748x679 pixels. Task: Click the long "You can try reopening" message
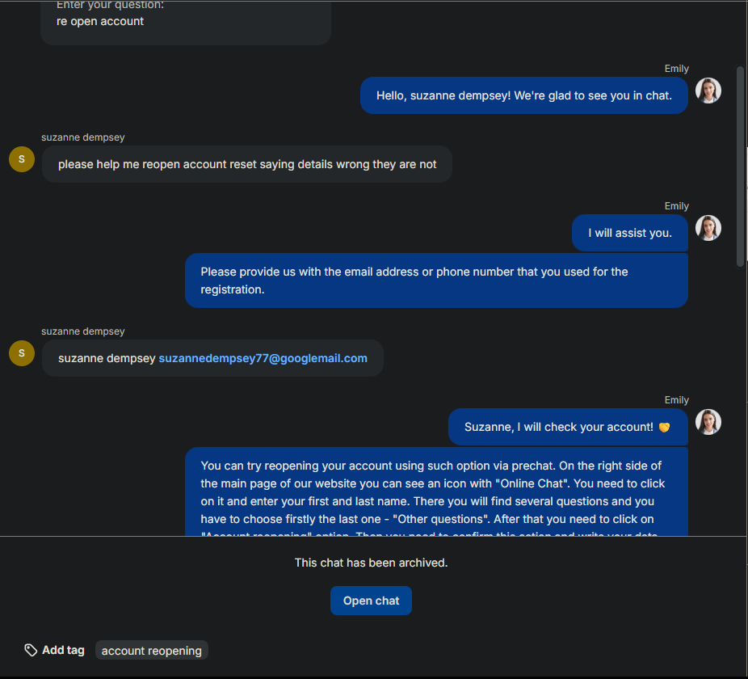436,491
